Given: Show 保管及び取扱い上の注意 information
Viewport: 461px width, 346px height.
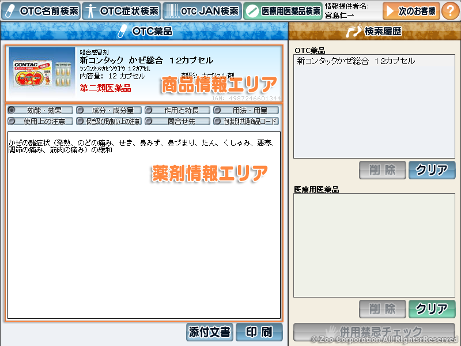Looking at the screenshot, I should [x=109, y=121].
